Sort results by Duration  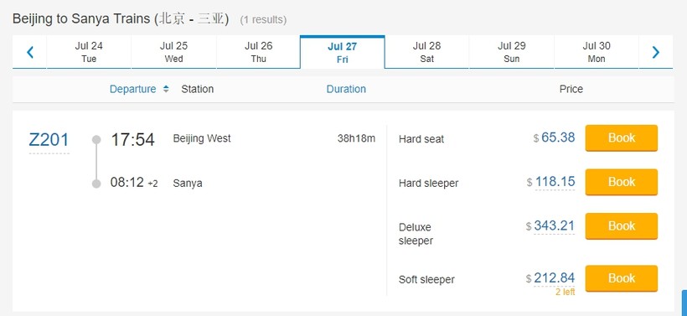click(346, 89)
